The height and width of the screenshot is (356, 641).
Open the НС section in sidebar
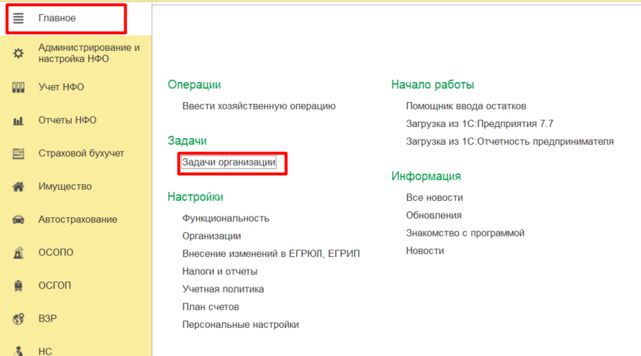point(44,351)
